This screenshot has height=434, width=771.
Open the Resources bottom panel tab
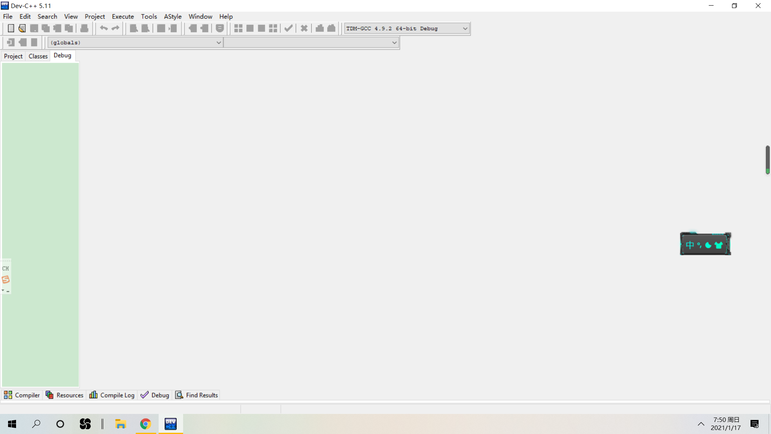point(65,395)
